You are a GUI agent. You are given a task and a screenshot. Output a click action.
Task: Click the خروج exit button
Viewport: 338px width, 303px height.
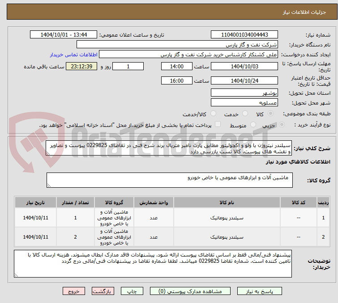(74, 291)
